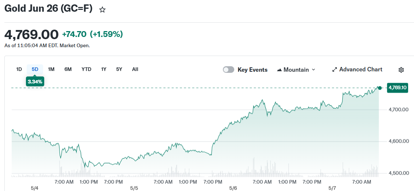The height and width of the screenshot is (191, 414).
Task: Open chart settings gear icon
Action: [x=401, y=70]
